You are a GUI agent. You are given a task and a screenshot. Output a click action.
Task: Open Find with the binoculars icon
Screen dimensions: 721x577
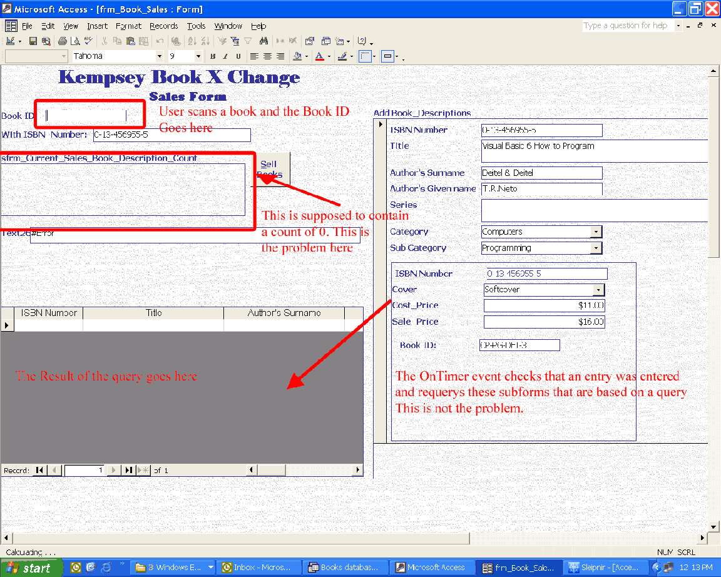point(264,41)
